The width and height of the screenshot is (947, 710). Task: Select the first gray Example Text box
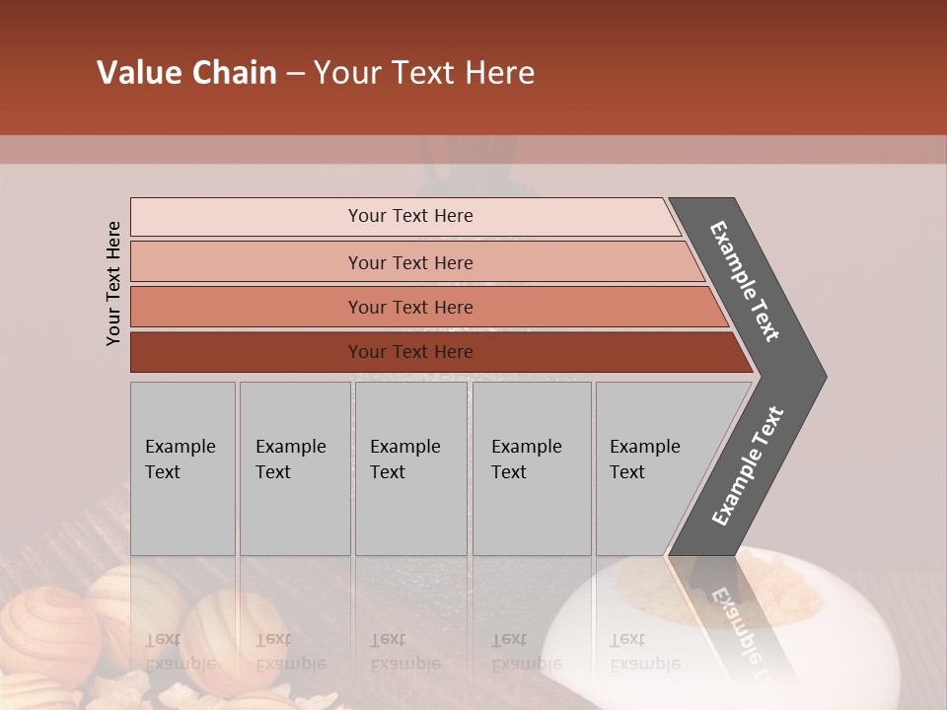click(182, 468)
